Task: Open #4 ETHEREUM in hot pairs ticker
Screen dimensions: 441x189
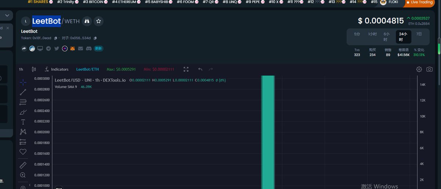Action: (x=126, y=2)
